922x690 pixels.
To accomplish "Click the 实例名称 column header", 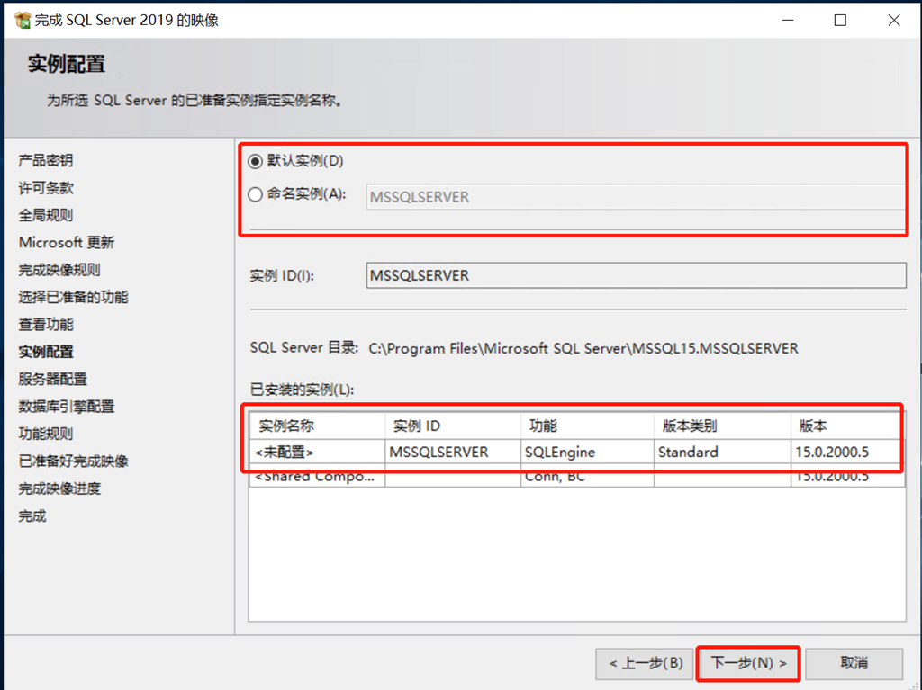I will 317,426.
